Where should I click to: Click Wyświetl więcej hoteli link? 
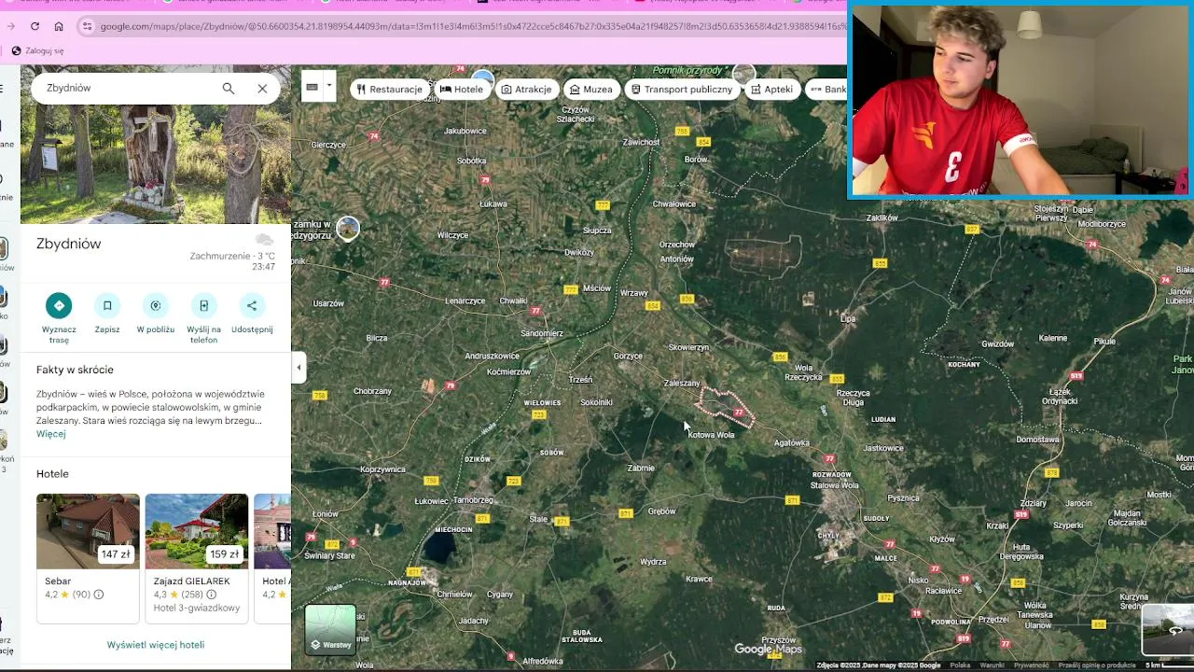pos(156,645)
